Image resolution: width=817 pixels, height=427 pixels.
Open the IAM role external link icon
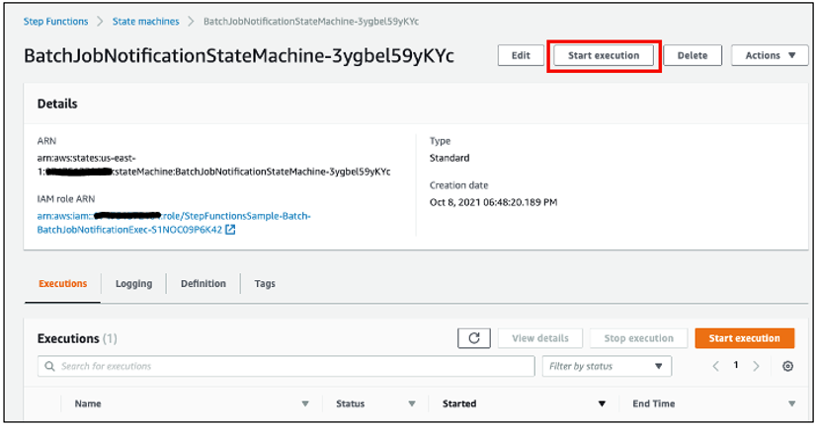(230, 230)
